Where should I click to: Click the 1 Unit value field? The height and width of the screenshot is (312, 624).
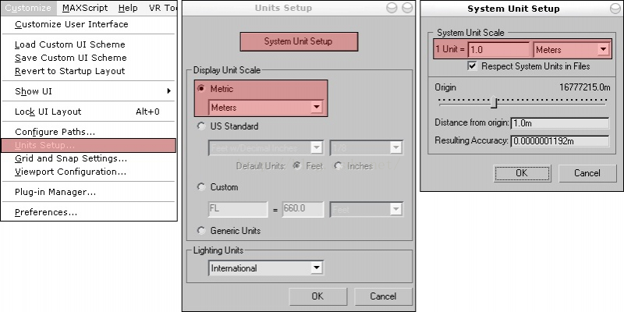click(x=498, y=49)
